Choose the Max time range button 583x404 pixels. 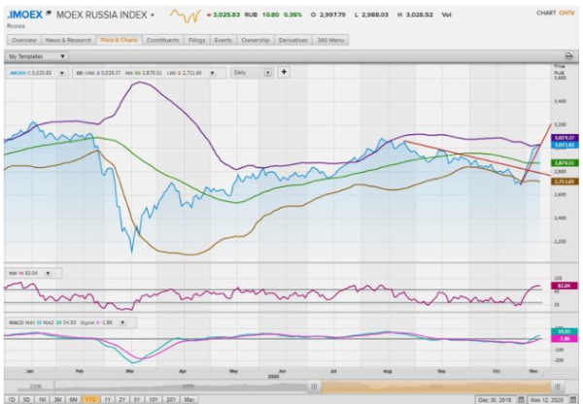[x=189, y=399]
